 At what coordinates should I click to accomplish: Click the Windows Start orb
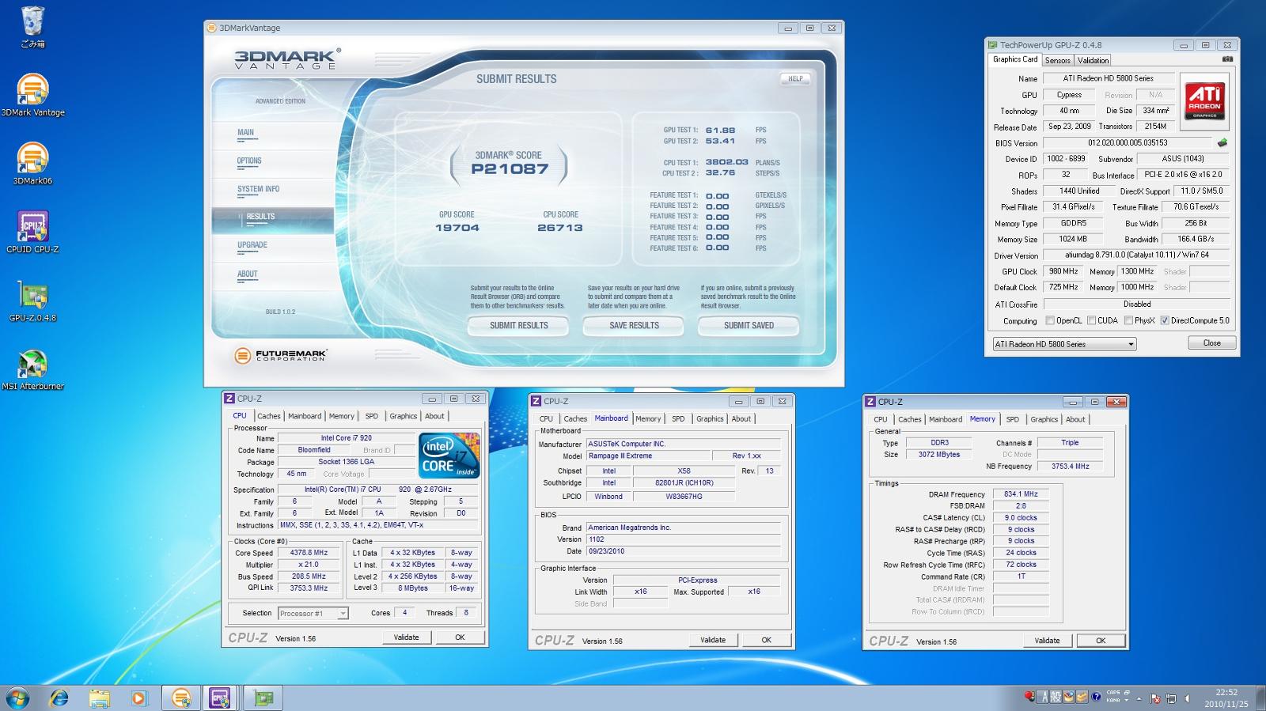[17, 698]
